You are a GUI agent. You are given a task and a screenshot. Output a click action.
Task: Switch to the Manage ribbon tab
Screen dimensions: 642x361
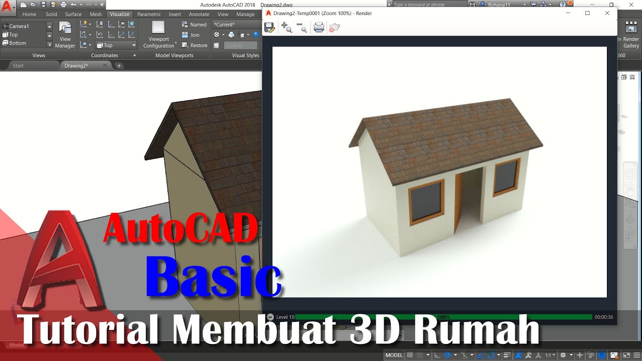[245, 14]
